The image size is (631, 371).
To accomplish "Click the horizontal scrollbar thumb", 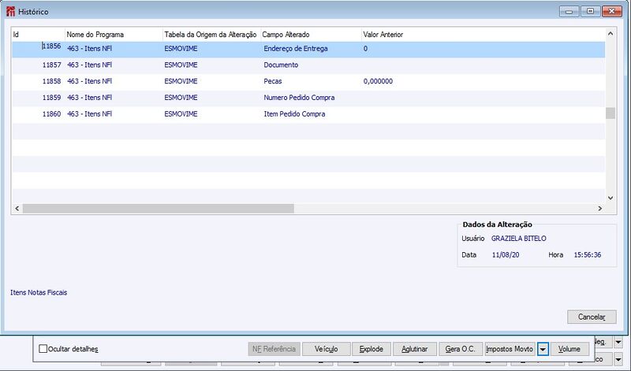I will [159, 208].
